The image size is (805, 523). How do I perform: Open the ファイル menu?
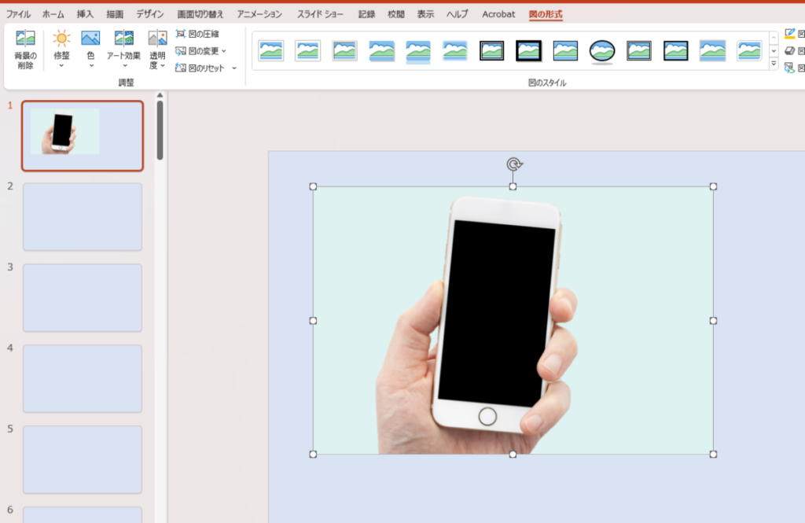18,14
